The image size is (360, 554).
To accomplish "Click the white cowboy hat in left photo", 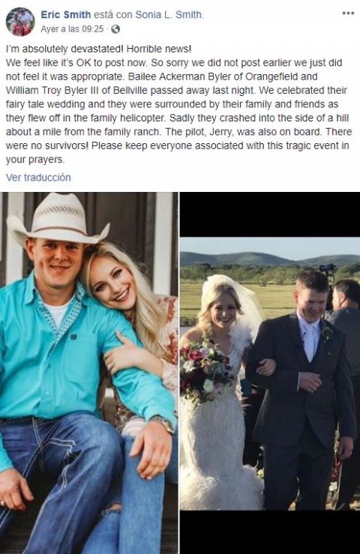I will coord(56,219).
